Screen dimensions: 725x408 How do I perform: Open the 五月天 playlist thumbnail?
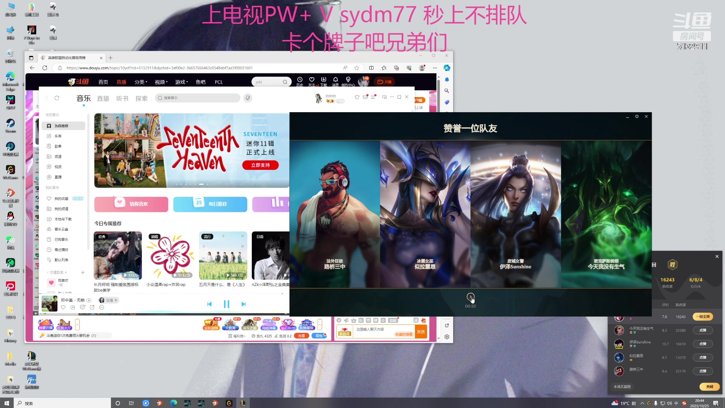223,255
